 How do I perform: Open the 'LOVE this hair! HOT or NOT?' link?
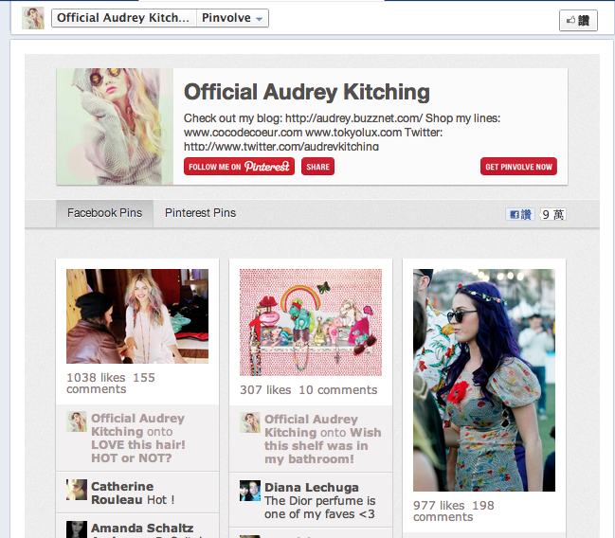138,452
